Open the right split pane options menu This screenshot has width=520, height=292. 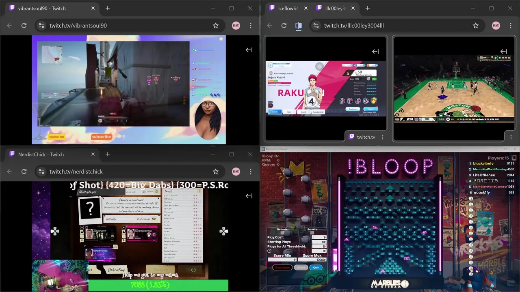510,136
